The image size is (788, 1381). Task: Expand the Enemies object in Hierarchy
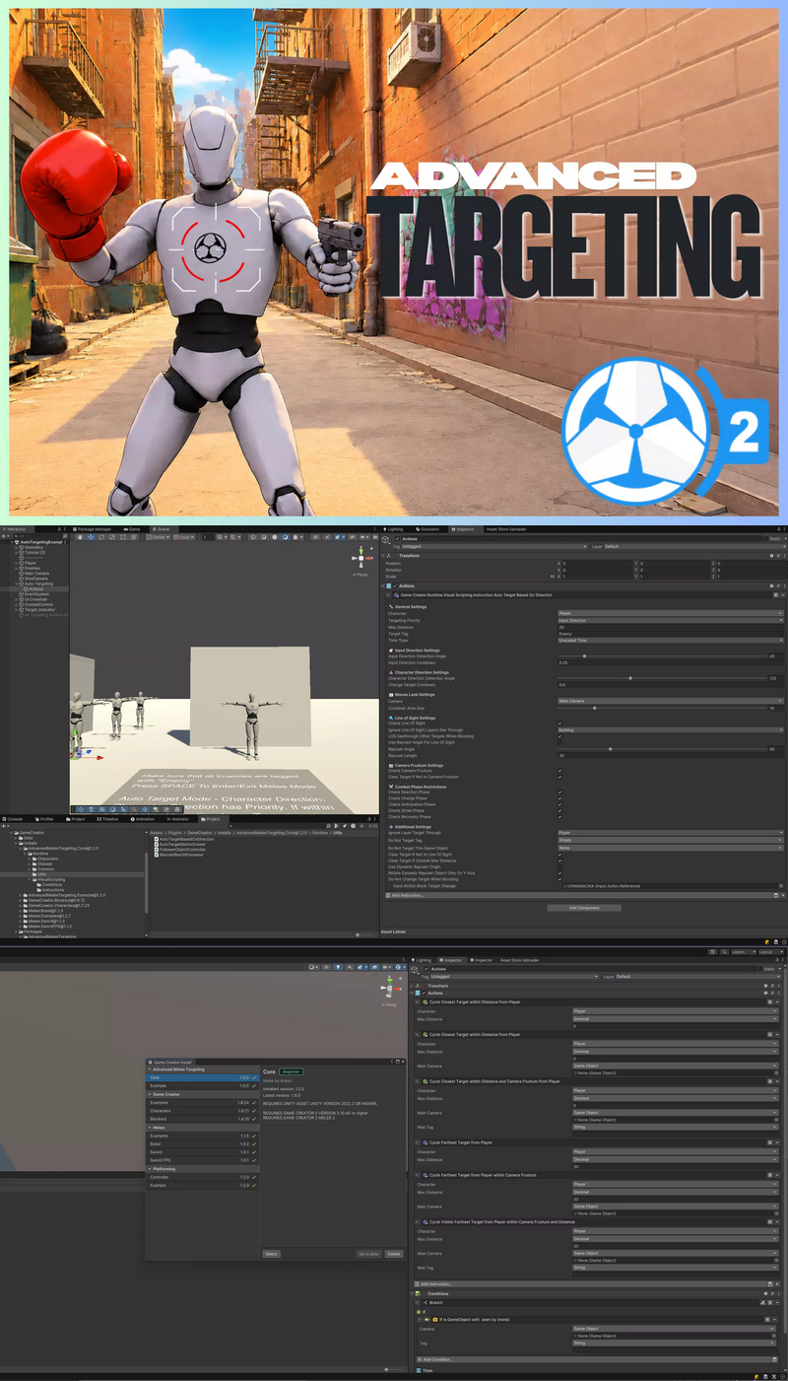click(17, 568)
